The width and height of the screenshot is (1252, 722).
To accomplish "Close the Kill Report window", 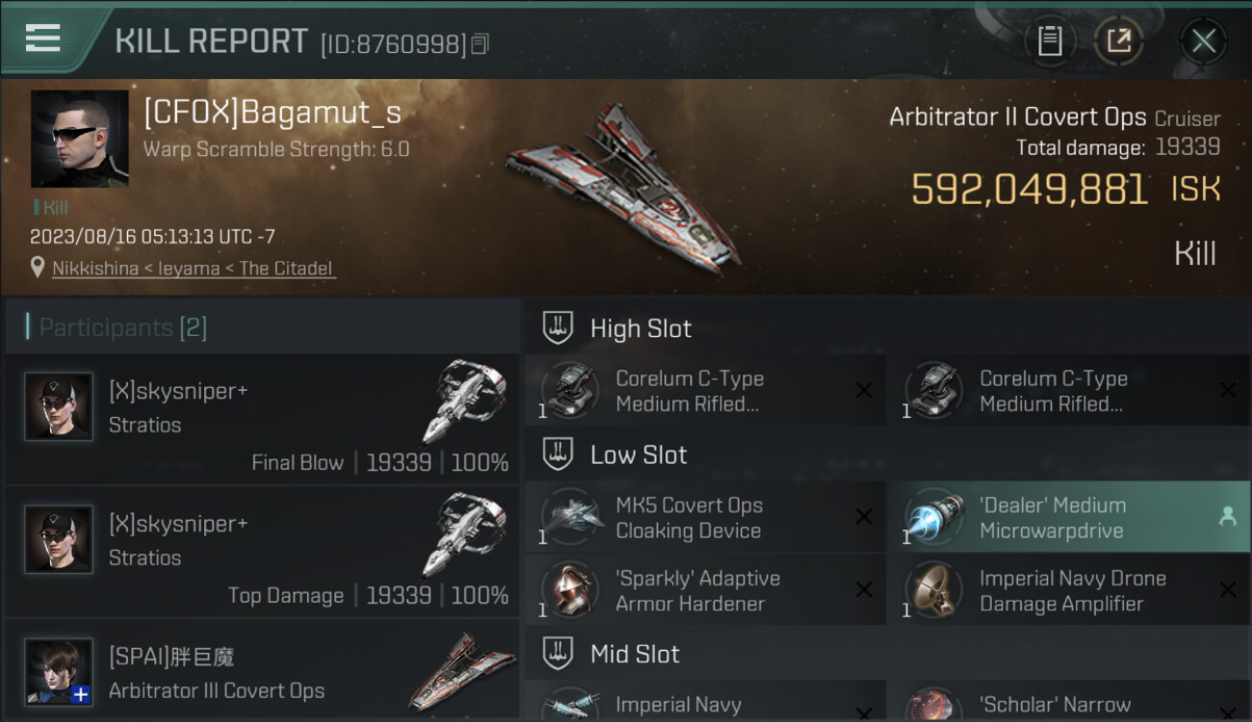I will (1203, 41).
